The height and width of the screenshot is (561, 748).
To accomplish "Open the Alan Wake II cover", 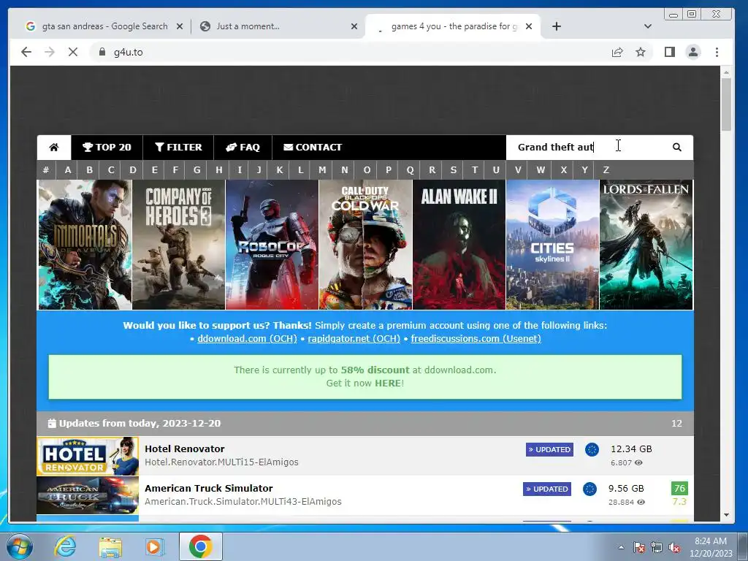I will (x=459, y=245).
